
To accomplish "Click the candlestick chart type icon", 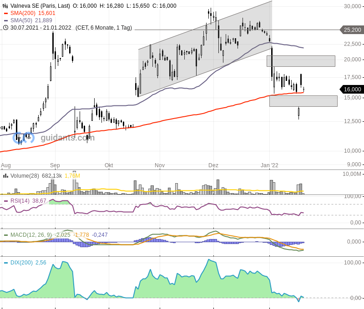I will 5,6.
